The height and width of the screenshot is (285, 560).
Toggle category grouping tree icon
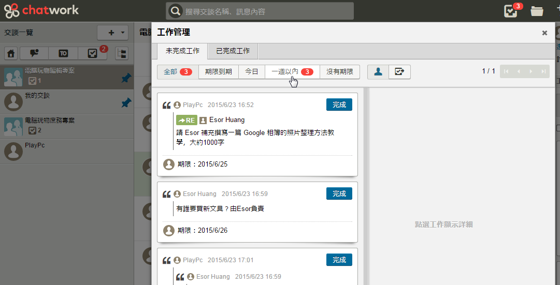[x=122, y=53]
